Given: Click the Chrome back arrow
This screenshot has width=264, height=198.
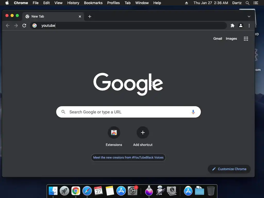Looking at the screenshot, I should pyautogui.click(x=7, y=26).
